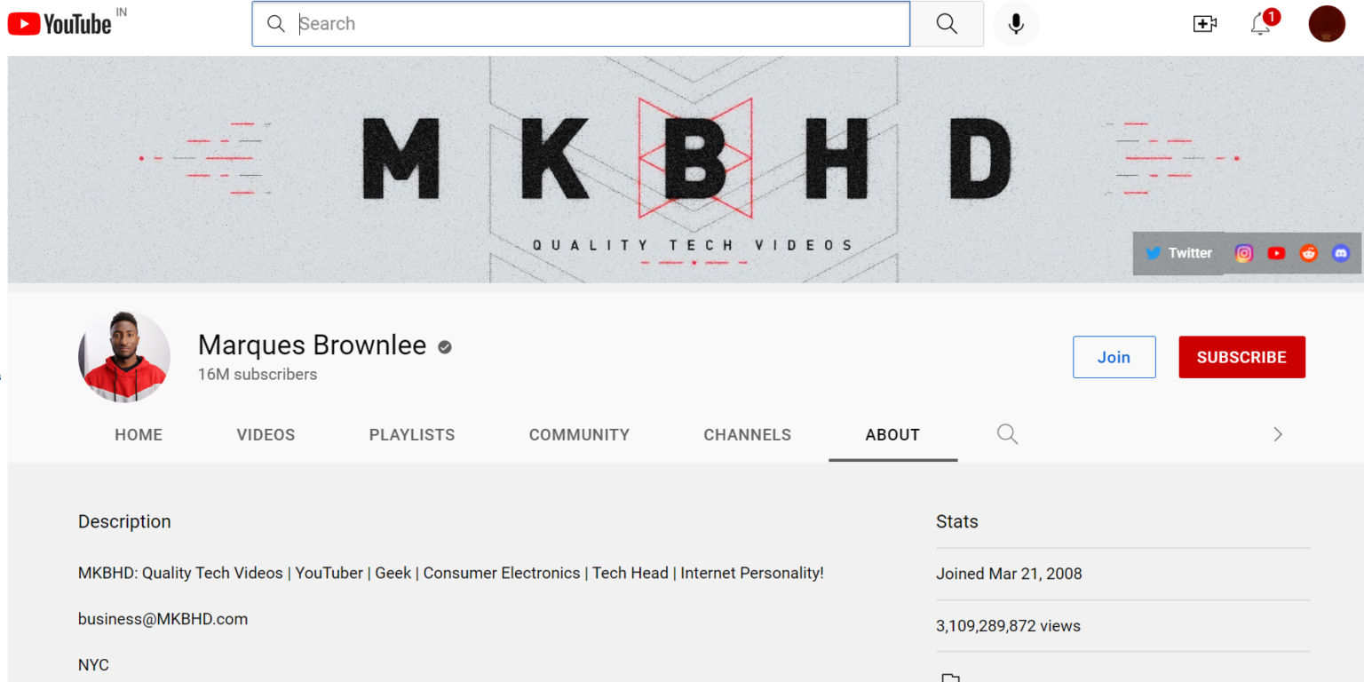Click the Join membership button
Viewport: 1364px width, 682px height.
pos(1114,357)
